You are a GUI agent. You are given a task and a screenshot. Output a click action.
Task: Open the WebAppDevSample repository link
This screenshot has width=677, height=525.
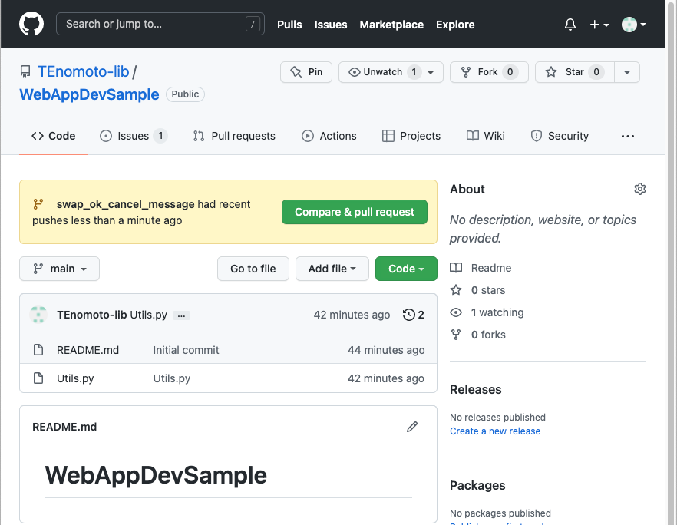(89, 94)
